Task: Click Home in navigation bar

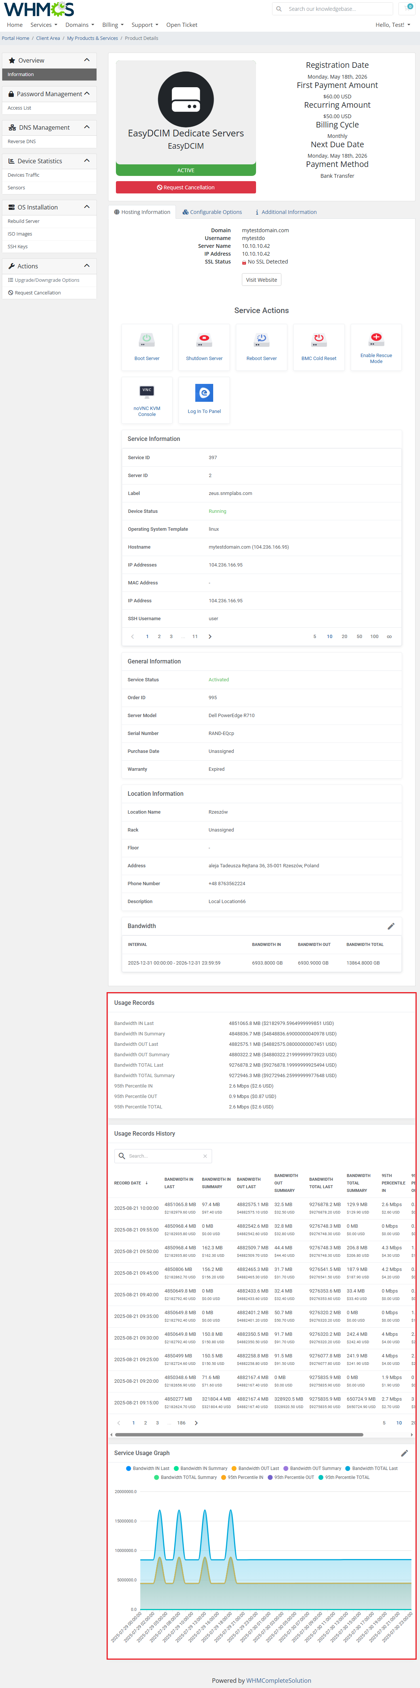Action: tap(15, 25)
